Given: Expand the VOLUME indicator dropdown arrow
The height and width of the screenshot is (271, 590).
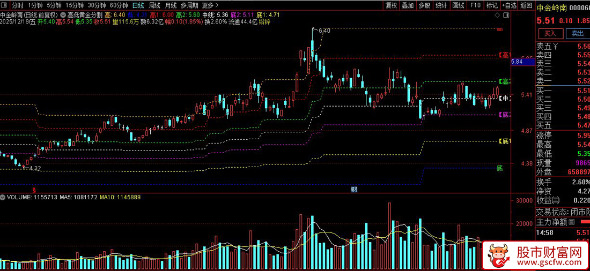Looking at the screenshot, I should [3, 197].
